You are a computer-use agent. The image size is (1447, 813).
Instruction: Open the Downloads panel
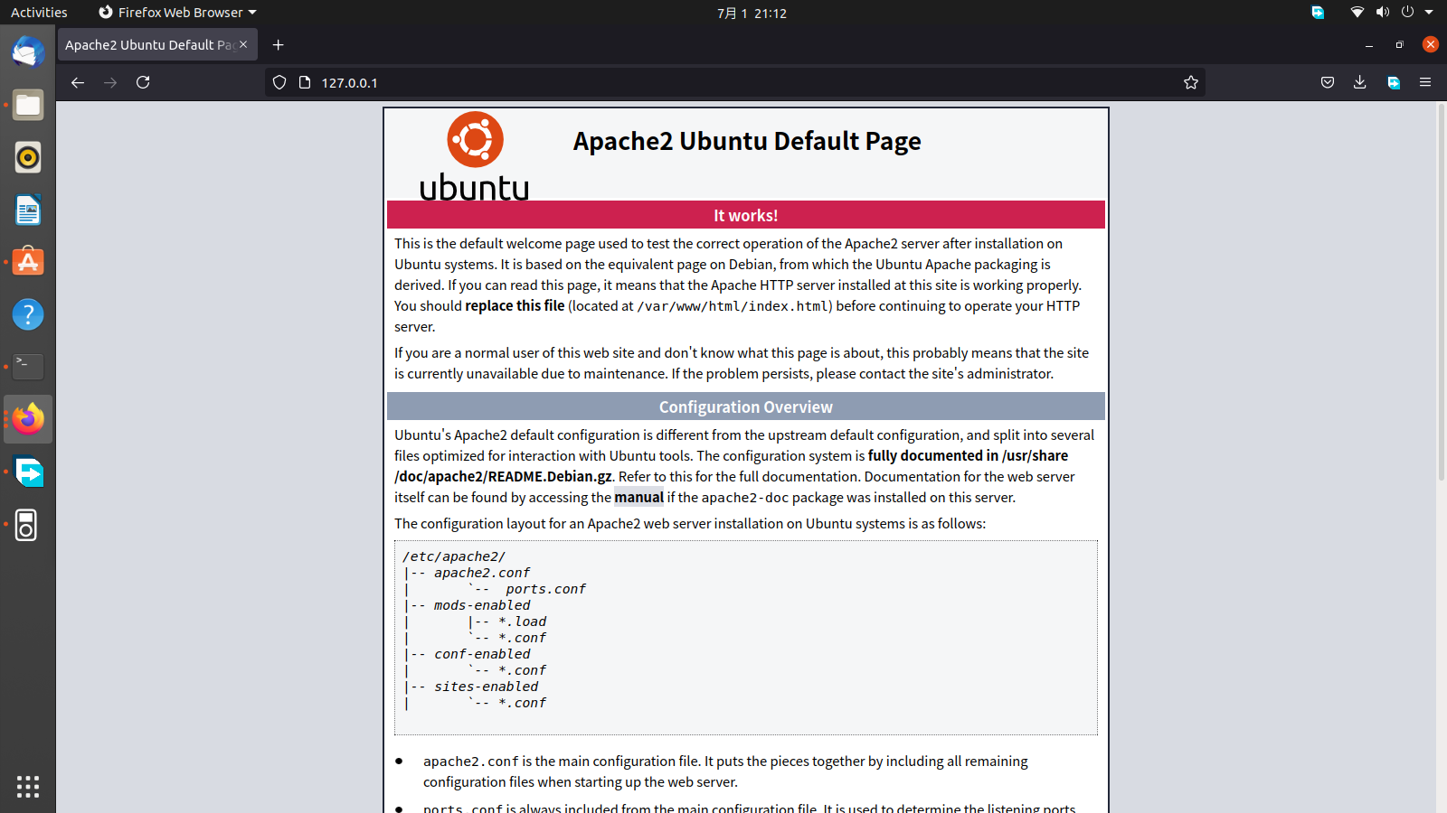coord(1359,82)
